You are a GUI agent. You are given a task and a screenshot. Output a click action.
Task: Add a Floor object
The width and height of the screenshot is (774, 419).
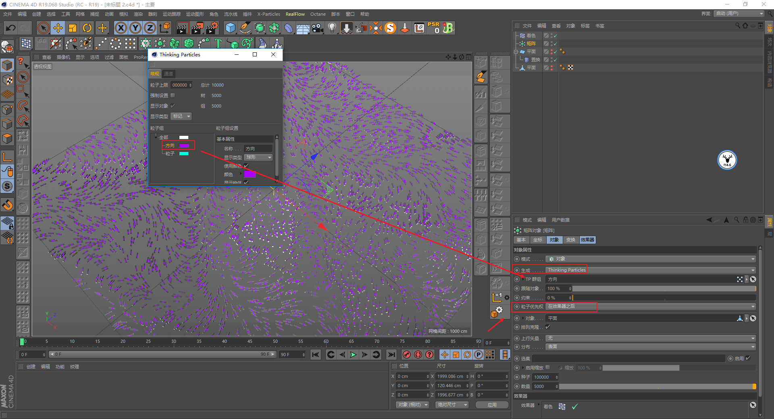coord(303,28)
